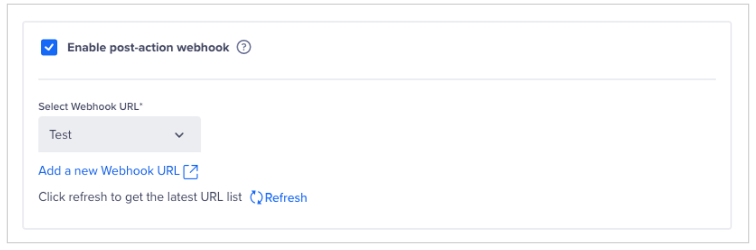Click the external link icon
Screen dimensions: 756x250
tap(191, 172)
